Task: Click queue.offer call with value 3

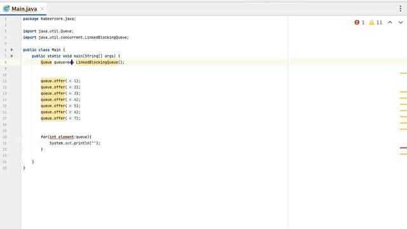Action: 60,94
